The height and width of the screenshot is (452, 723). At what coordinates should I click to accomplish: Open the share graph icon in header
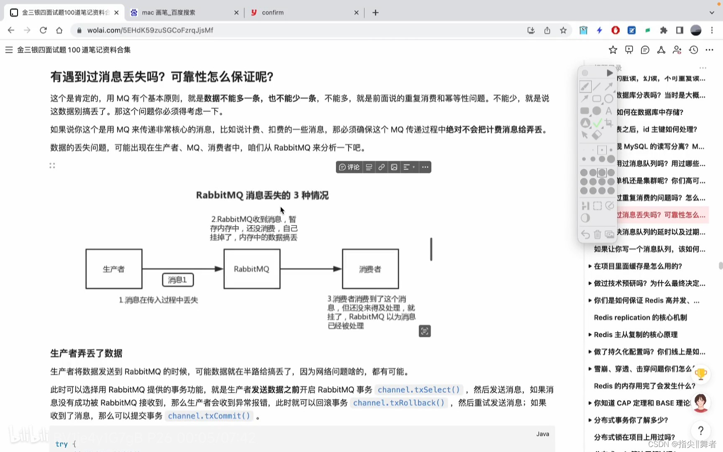coord(661,50)
